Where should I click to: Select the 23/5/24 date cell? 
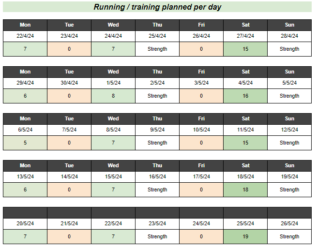(157, 223)
